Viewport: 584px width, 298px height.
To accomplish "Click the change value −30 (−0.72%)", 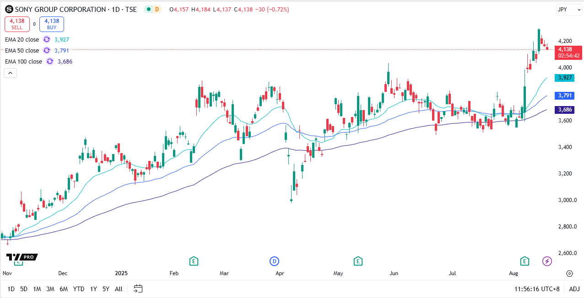I will pyautogui.click(x=272, y=9).
